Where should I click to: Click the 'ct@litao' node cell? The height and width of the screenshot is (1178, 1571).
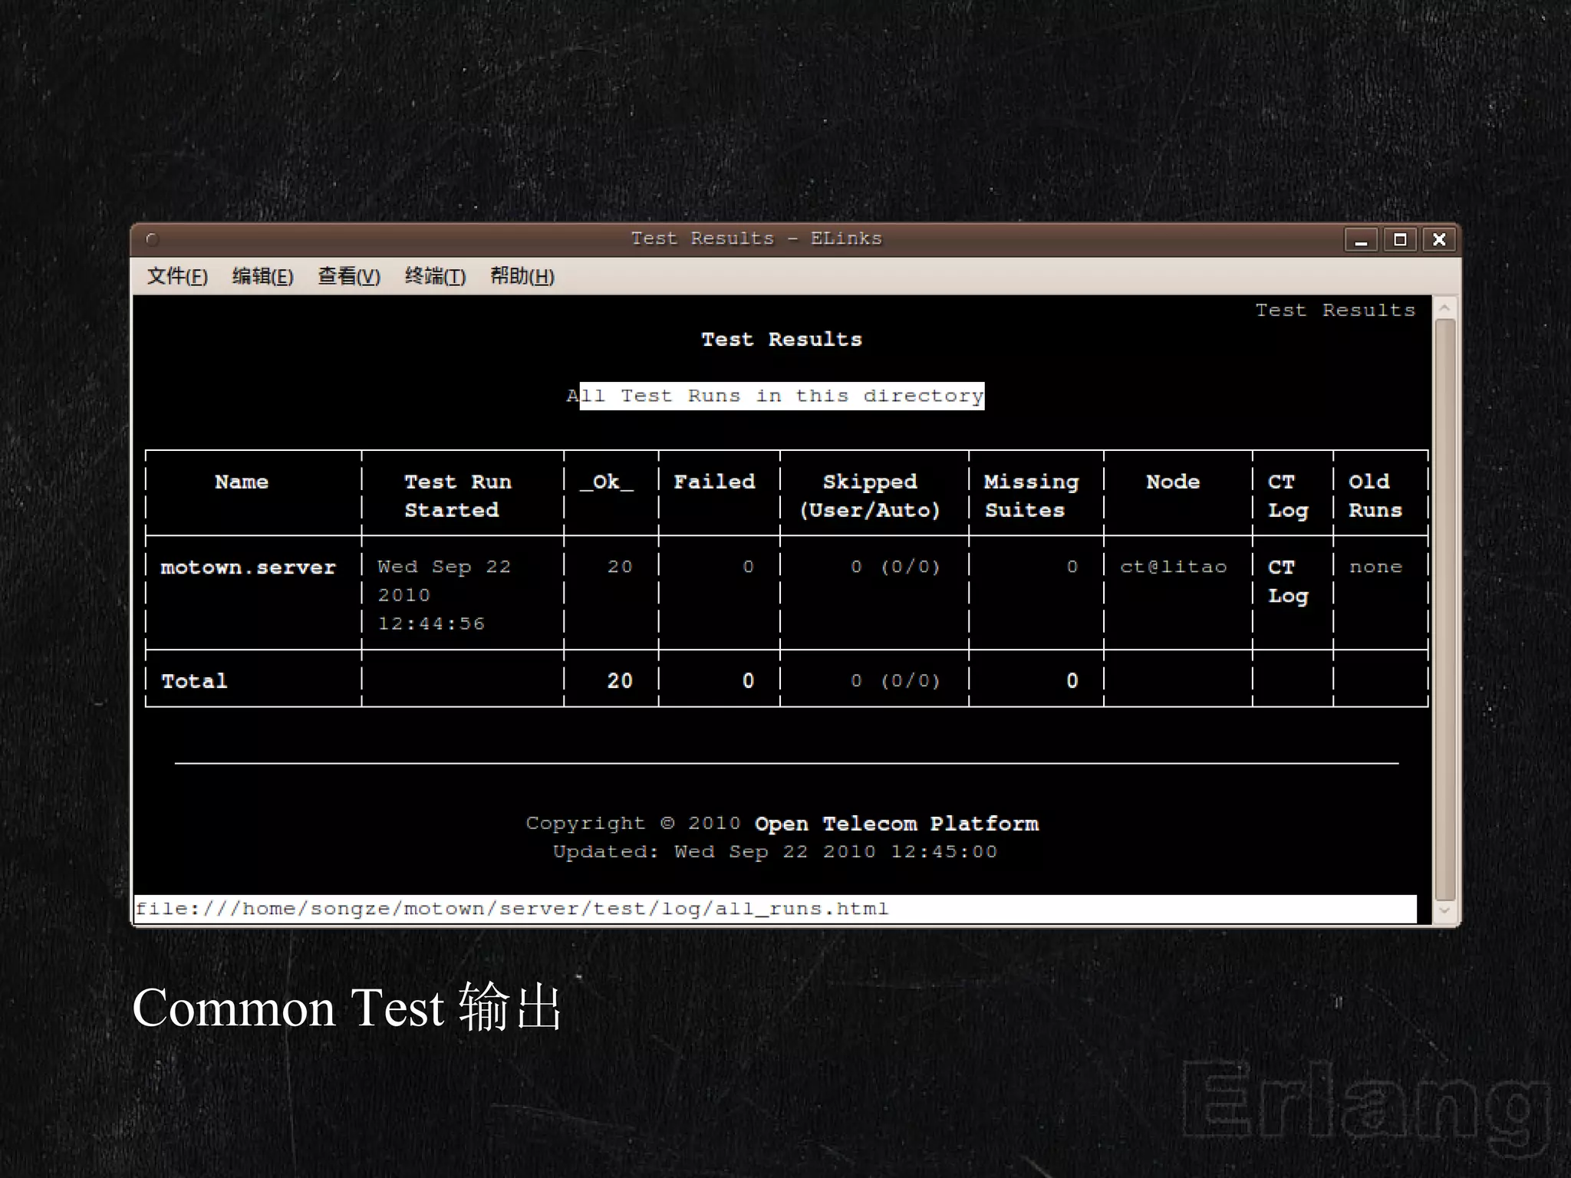tap(1173, 567)
